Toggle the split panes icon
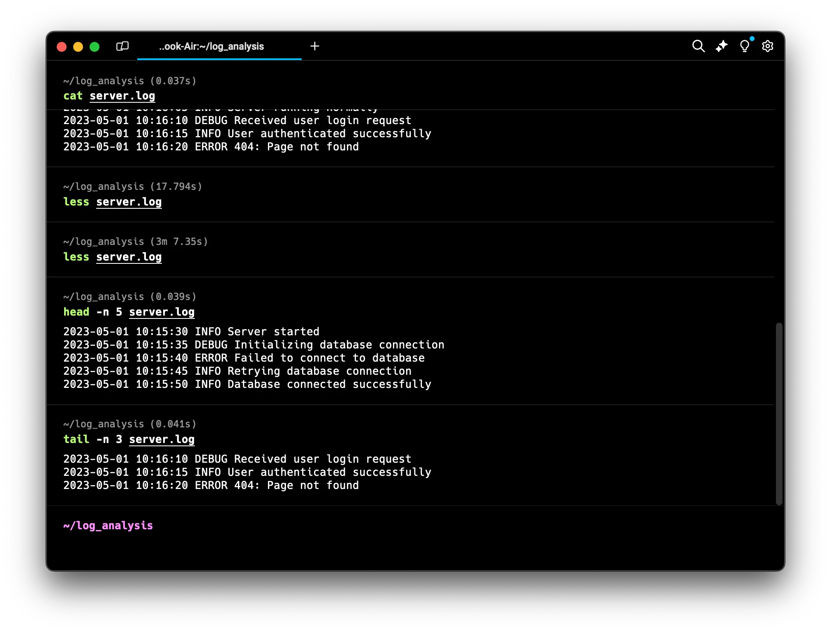The width and height of the screenshot is (831, 632). (x=122, y=46)
